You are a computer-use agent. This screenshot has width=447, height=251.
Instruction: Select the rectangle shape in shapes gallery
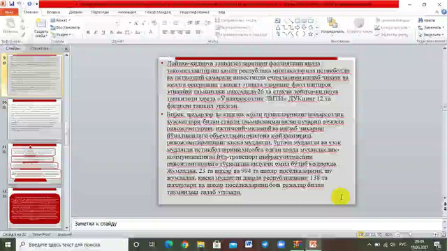pyautogui.click(x=298, y=21)
